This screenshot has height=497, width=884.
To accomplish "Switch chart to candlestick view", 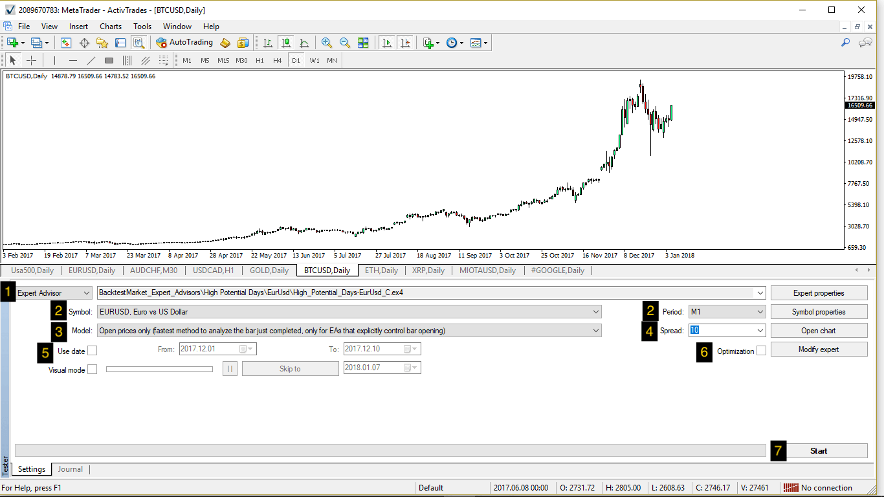I will tap(285, 43).
